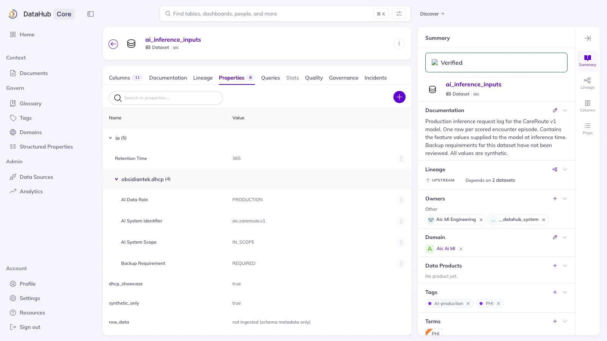Select Columns in the right icon rail
This screenshot has width=607, height=341.
click(x=587, y=106)
